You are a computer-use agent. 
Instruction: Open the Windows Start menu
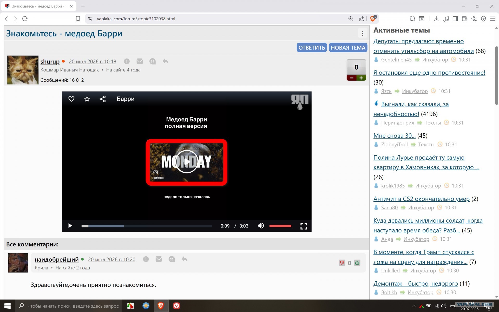tap(7, 306)
